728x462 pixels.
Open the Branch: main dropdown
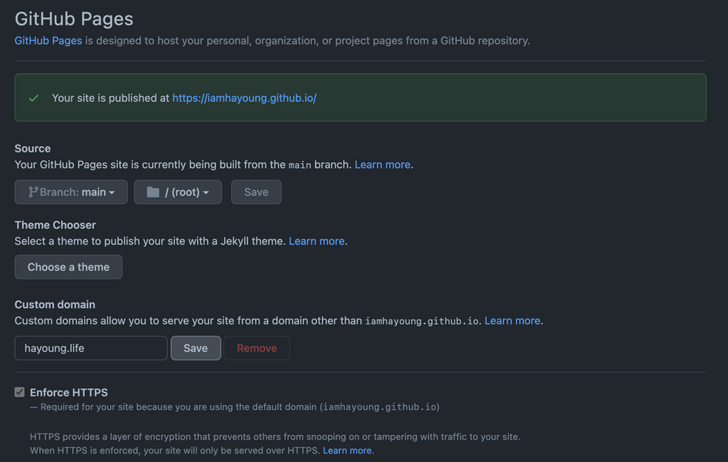pos(70,192)
